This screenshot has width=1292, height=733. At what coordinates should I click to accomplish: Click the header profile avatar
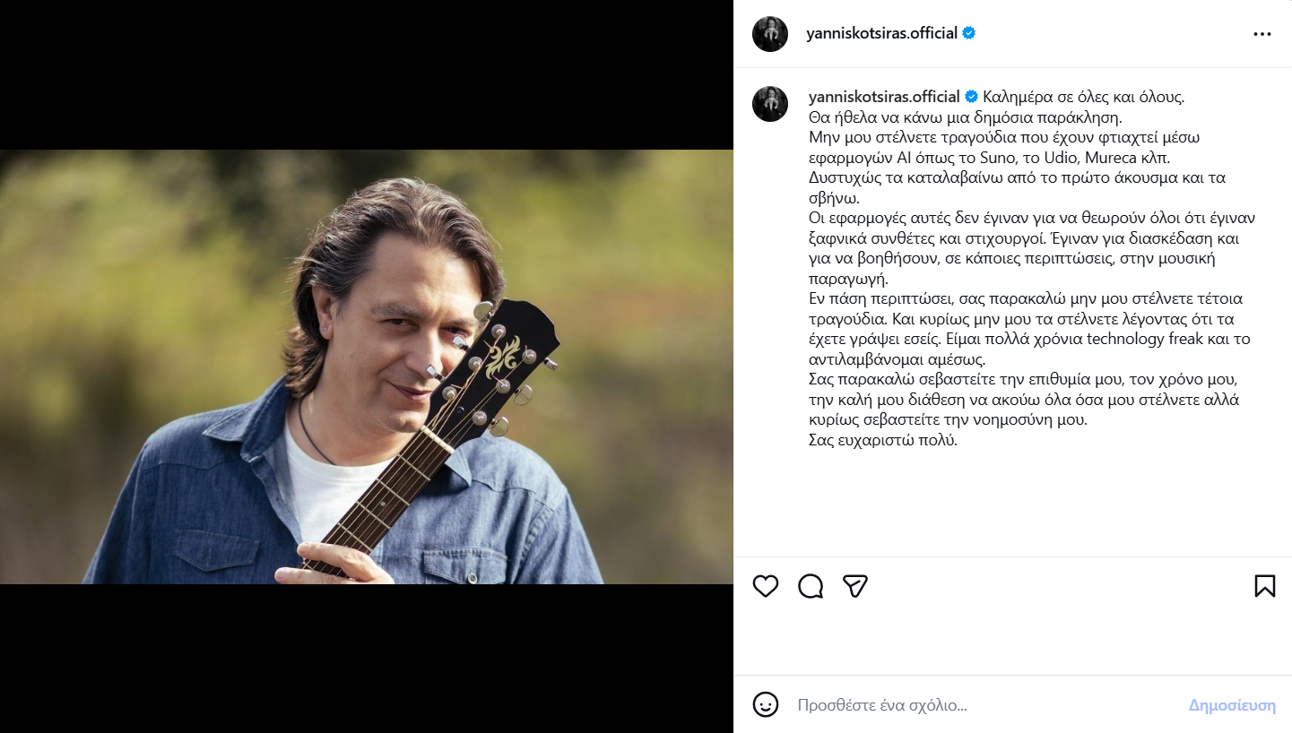tap(770, 34)
